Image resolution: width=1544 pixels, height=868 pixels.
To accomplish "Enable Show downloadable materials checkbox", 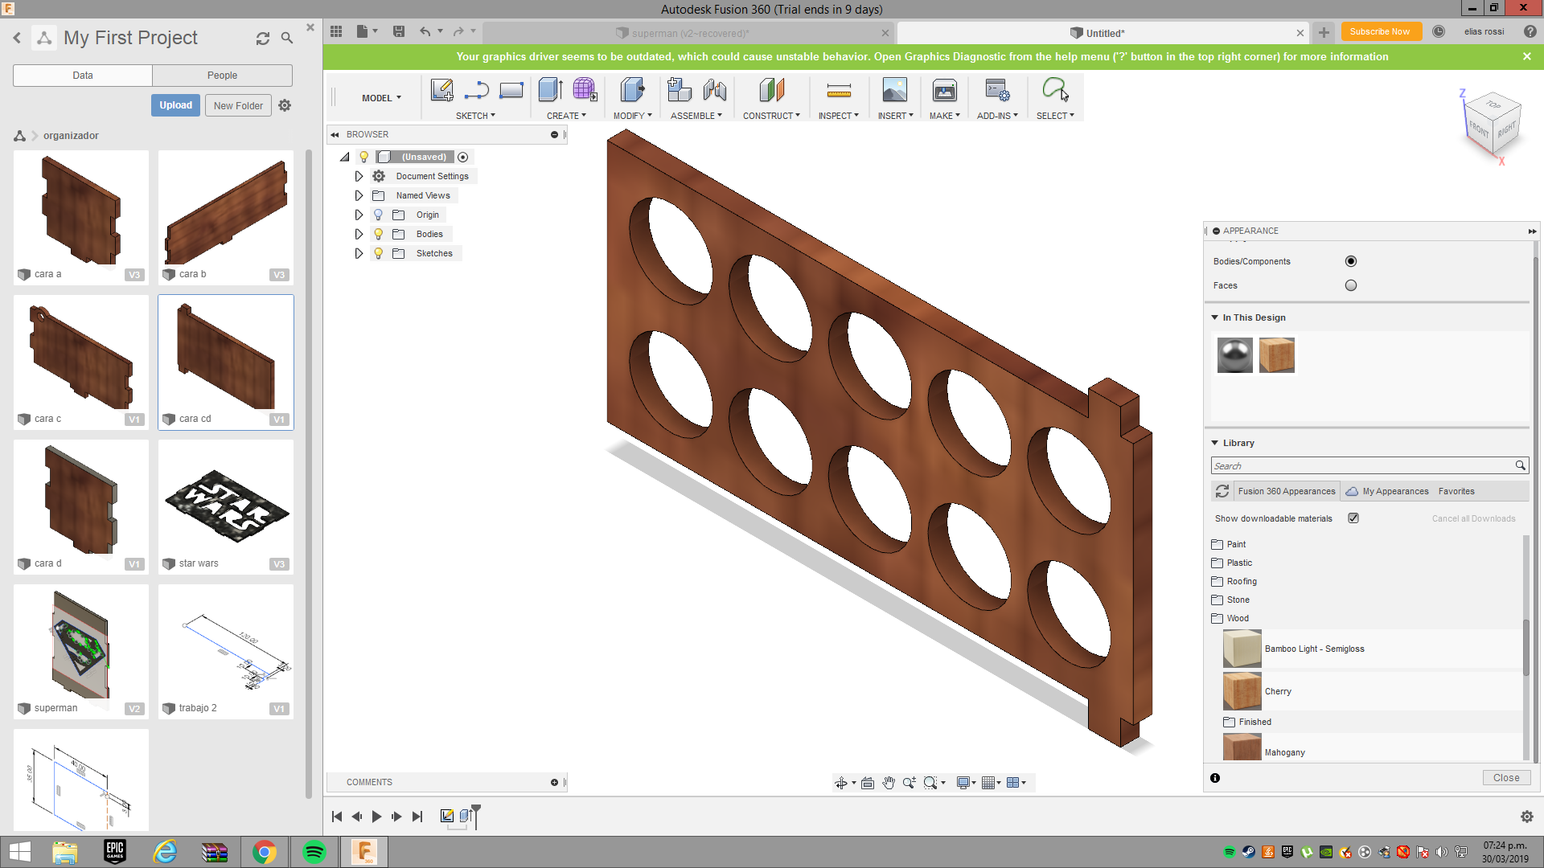I will 1353,518.
